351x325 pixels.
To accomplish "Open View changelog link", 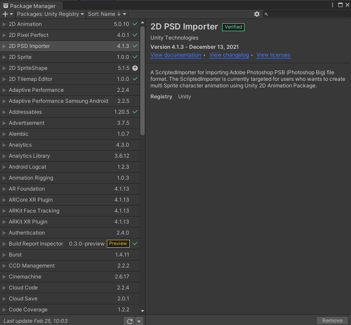I will pyautogui.click(x=229, y=55).
